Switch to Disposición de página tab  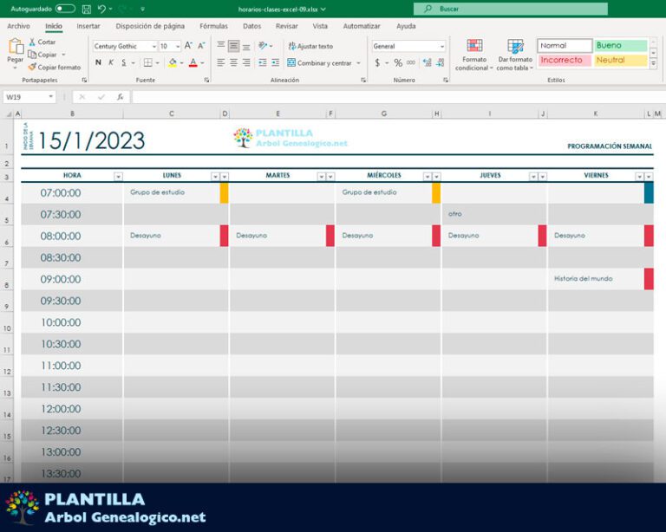click(x=150, y=26)
